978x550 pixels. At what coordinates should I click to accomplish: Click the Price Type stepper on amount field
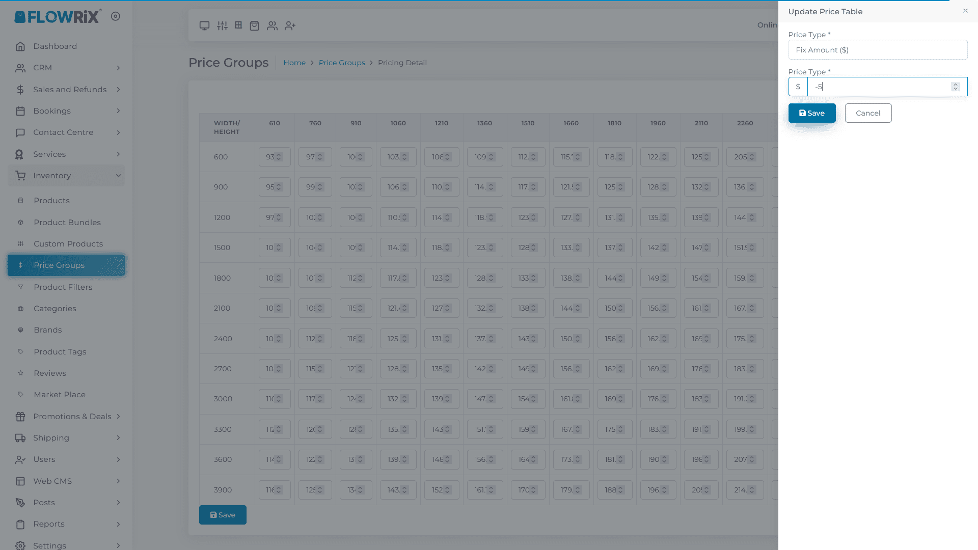(x=956, y=87)
